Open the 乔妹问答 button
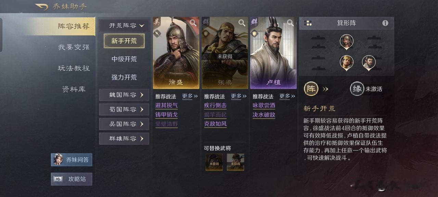 (72, 160)
